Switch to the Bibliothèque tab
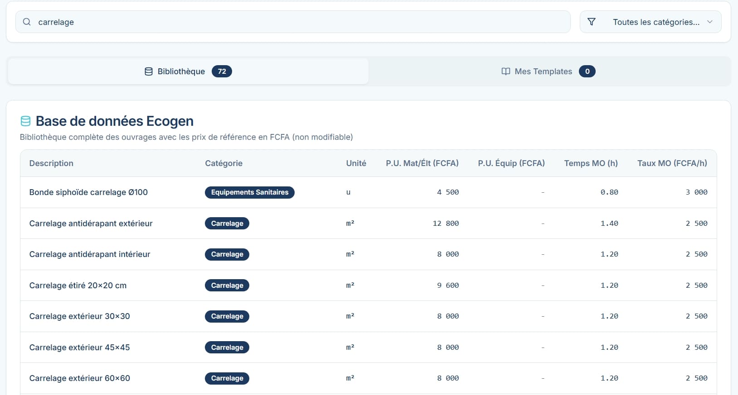738x395 pixels. tap(188, 71)
